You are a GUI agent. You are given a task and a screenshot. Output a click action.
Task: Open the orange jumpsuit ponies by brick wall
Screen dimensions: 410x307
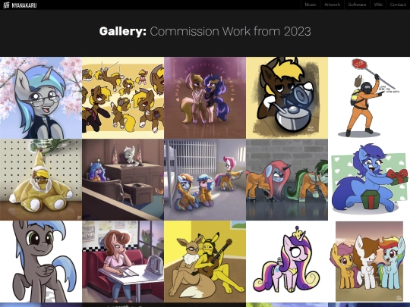point(287,180)
